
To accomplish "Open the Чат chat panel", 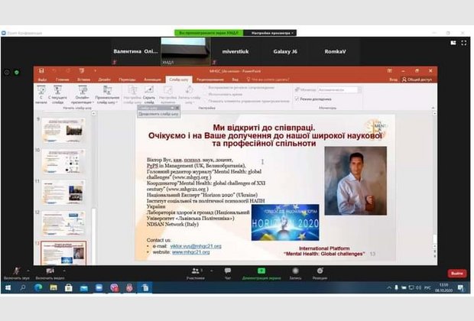I will tap(227, 272).
